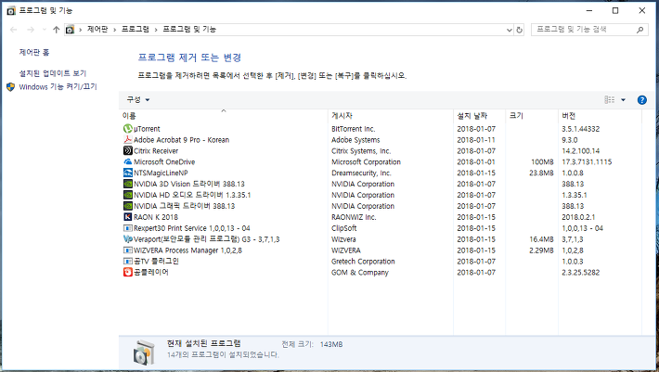Select the NVIDIA 3D Vision driver icon
Image resolution: width=659 pixels, height=372 pixels.
coord(128,184)
